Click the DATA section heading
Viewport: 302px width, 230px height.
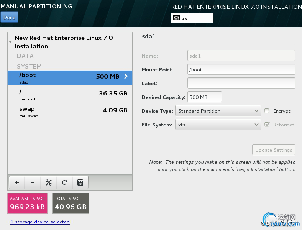click(x=25, y=56)
